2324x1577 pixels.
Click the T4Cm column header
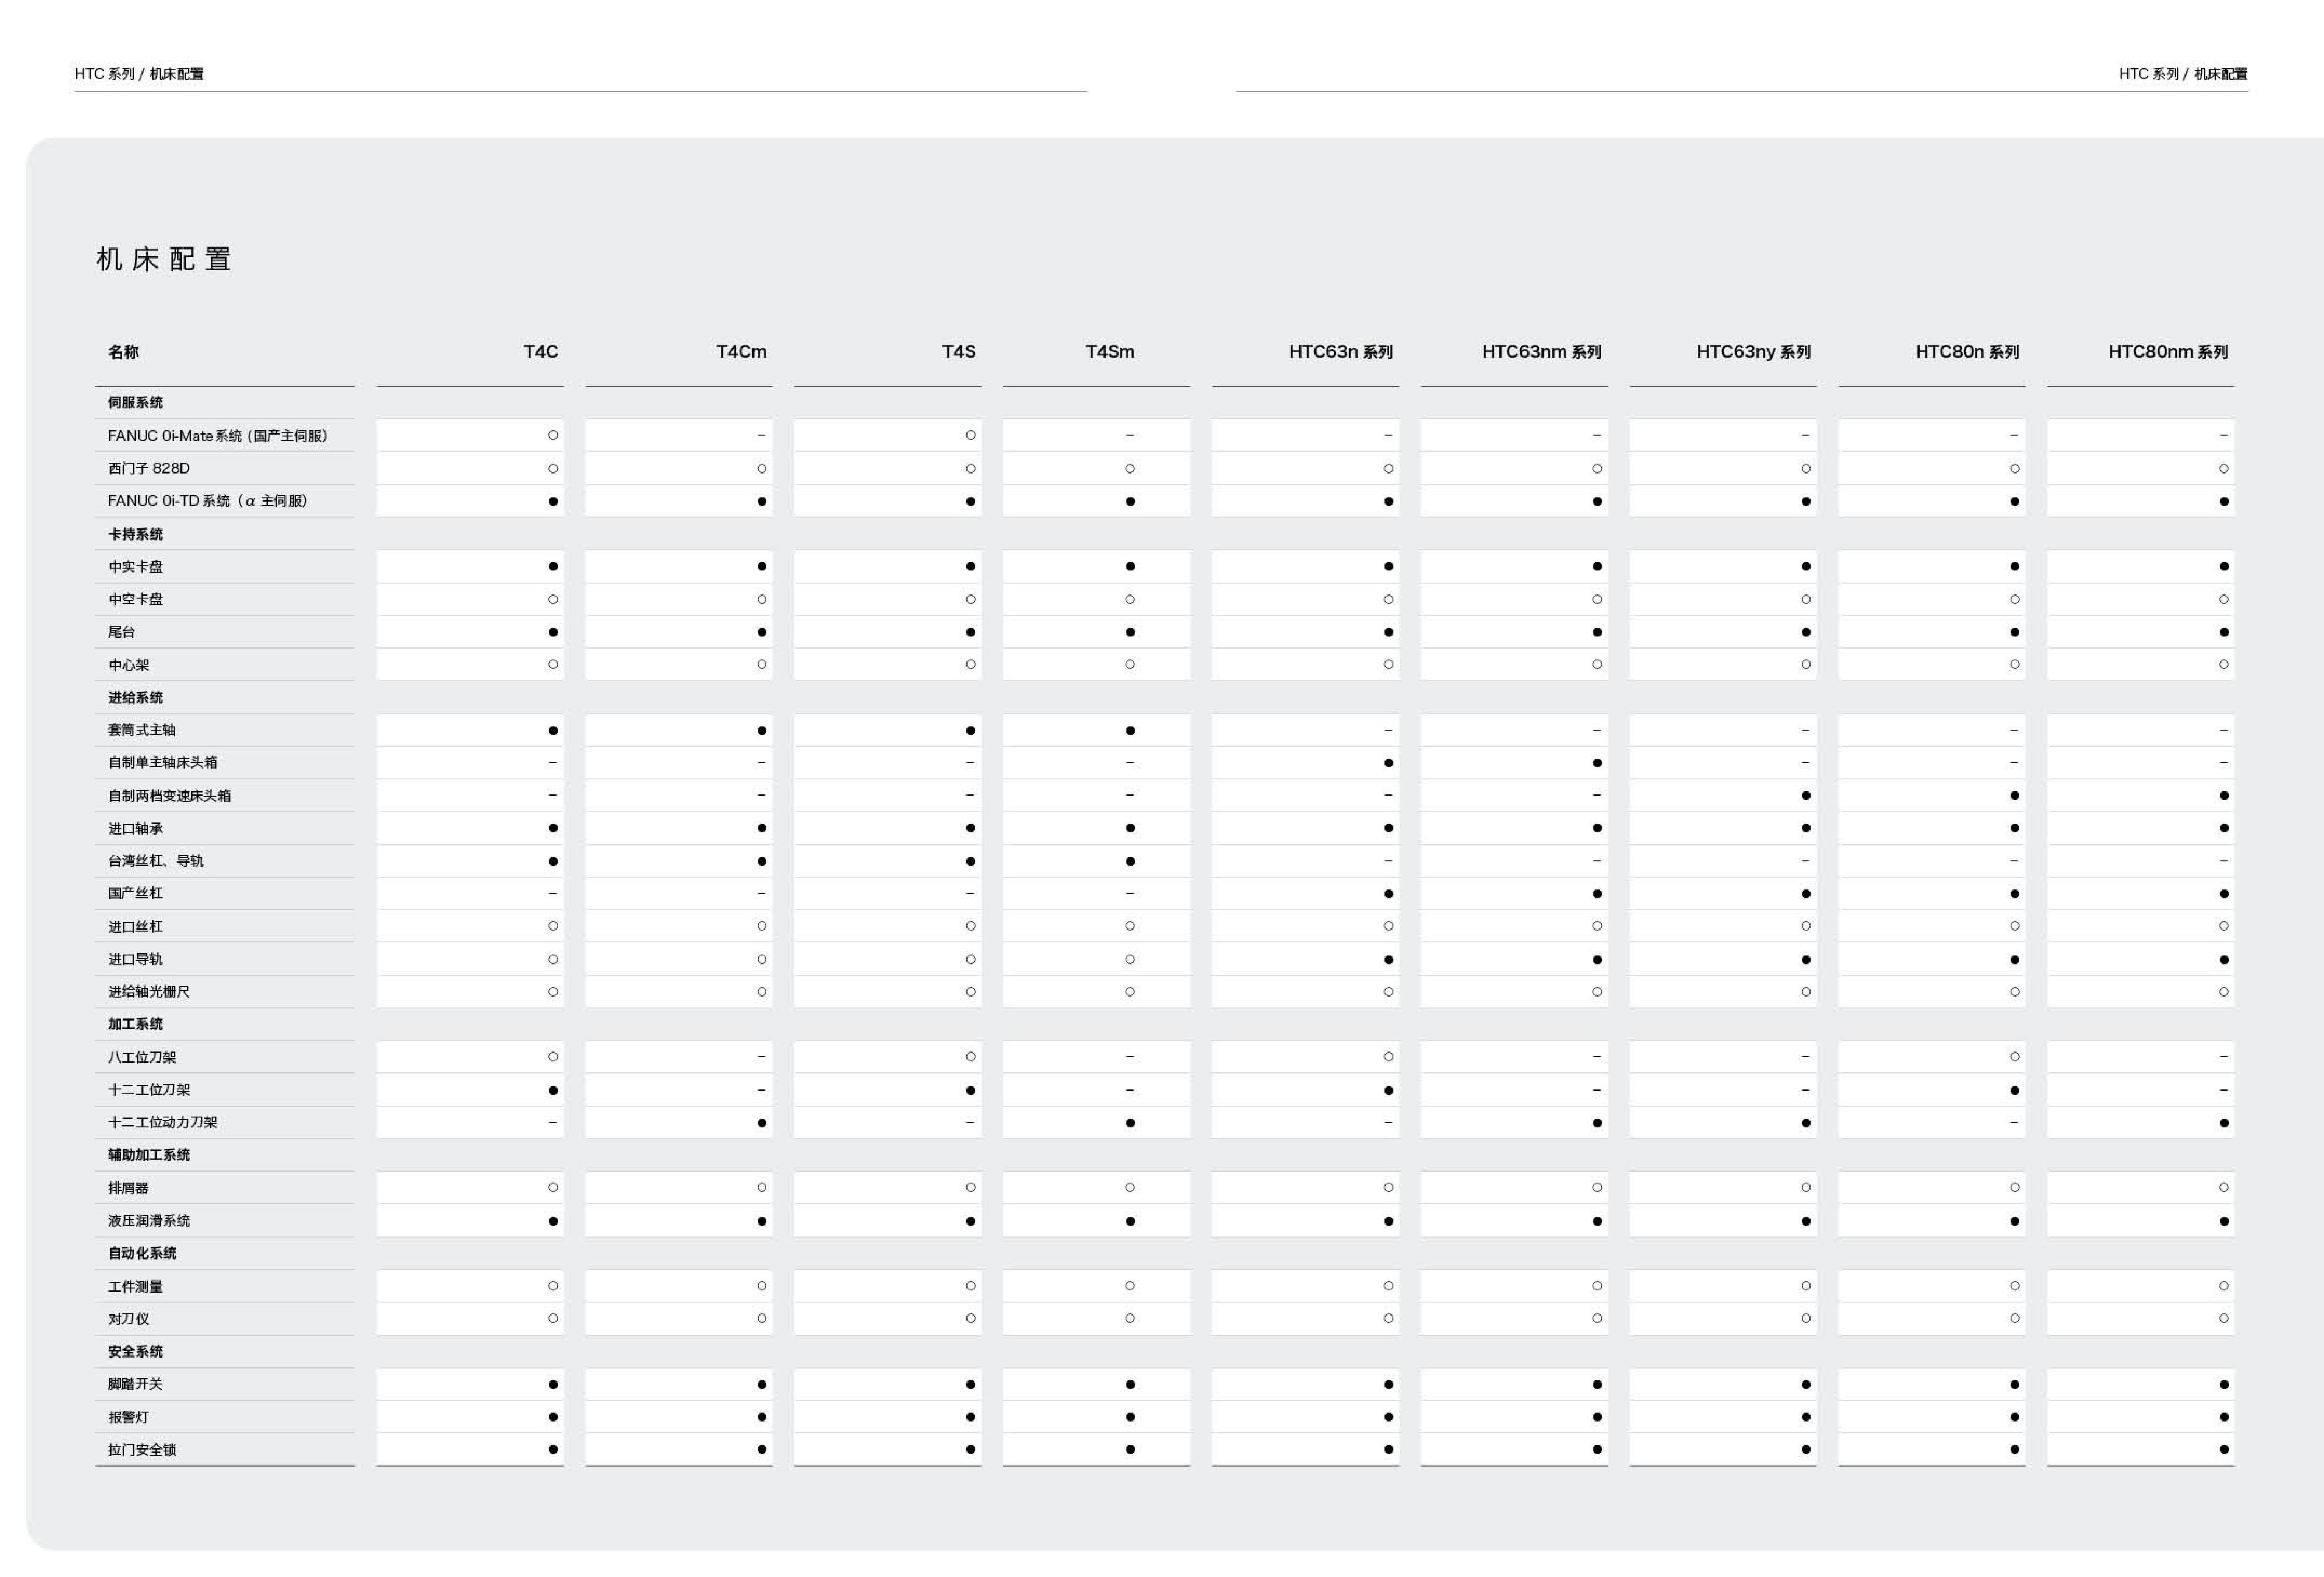[741, 351]
